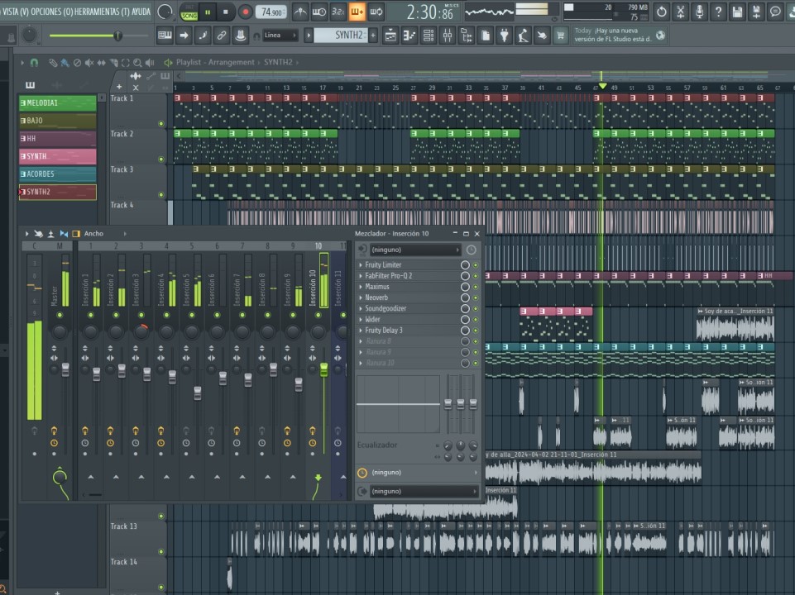Screen dimensions: 795x595
Task: Open the Channel rack view icon
Action: coord(429,36)
